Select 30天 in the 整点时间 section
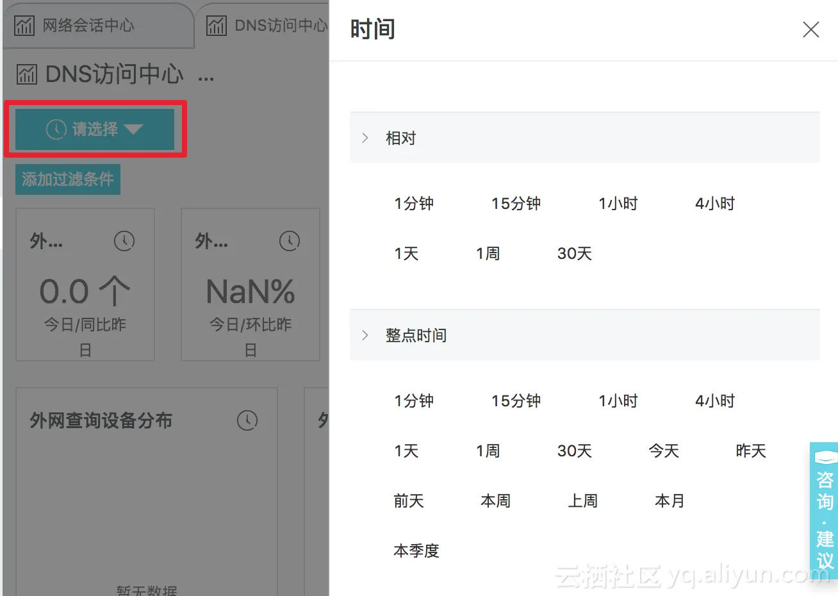838x596 pixels. coord(575,451)
